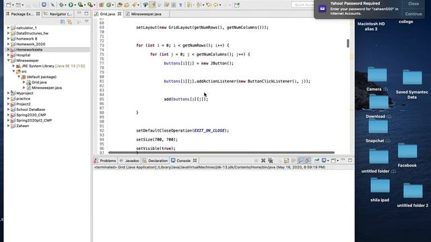Toggle Show Console on standard error
431x242 pixels.
point(308,161)
